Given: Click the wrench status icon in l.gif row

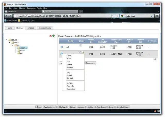Looking at the screenshot, I should coord(80,45).
